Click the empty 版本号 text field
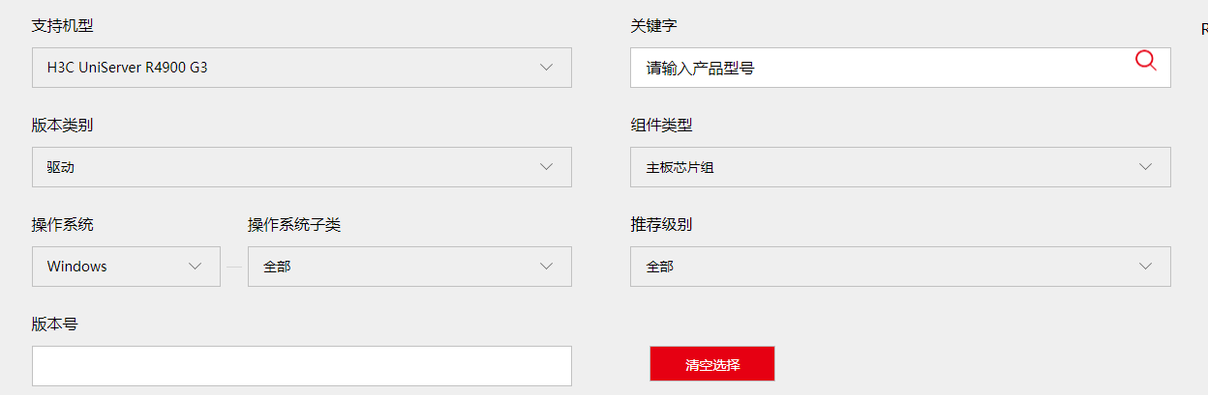This screenshot has height=395, width=1208. coord(301,366)
